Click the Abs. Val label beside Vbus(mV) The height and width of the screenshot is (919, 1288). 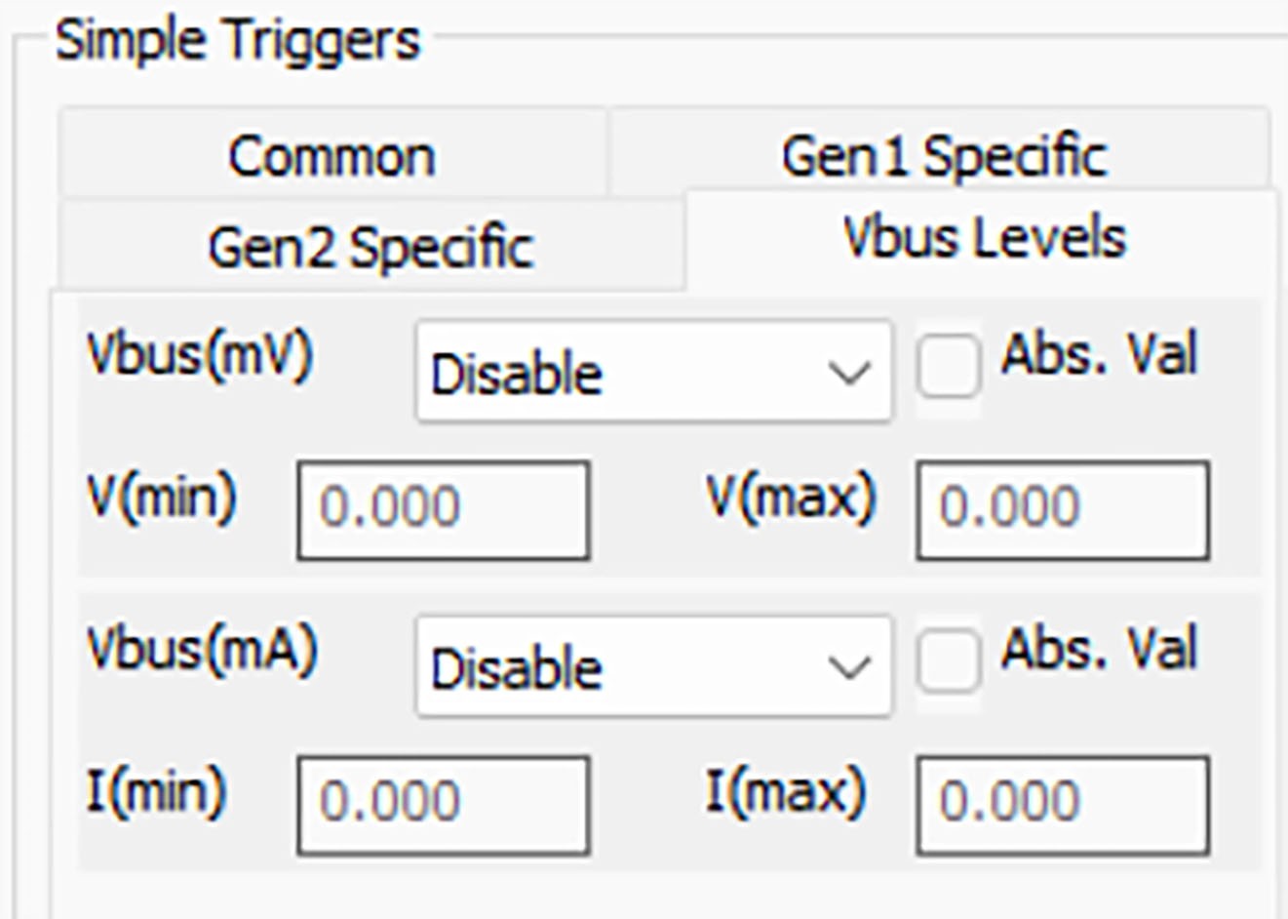[x=1099, y=353]
